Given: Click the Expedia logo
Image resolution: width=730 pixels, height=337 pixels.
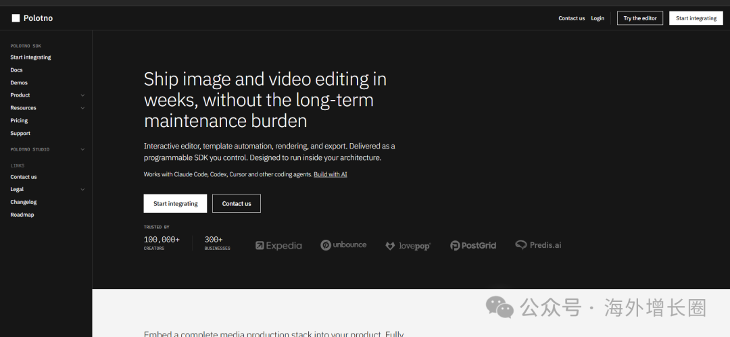Looking at the screenshot, I should coord(278,245).
